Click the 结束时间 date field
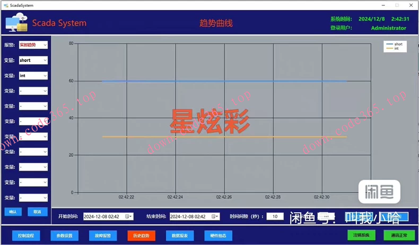Viewport: 419px width, 245px height. [x=195, y=216]
